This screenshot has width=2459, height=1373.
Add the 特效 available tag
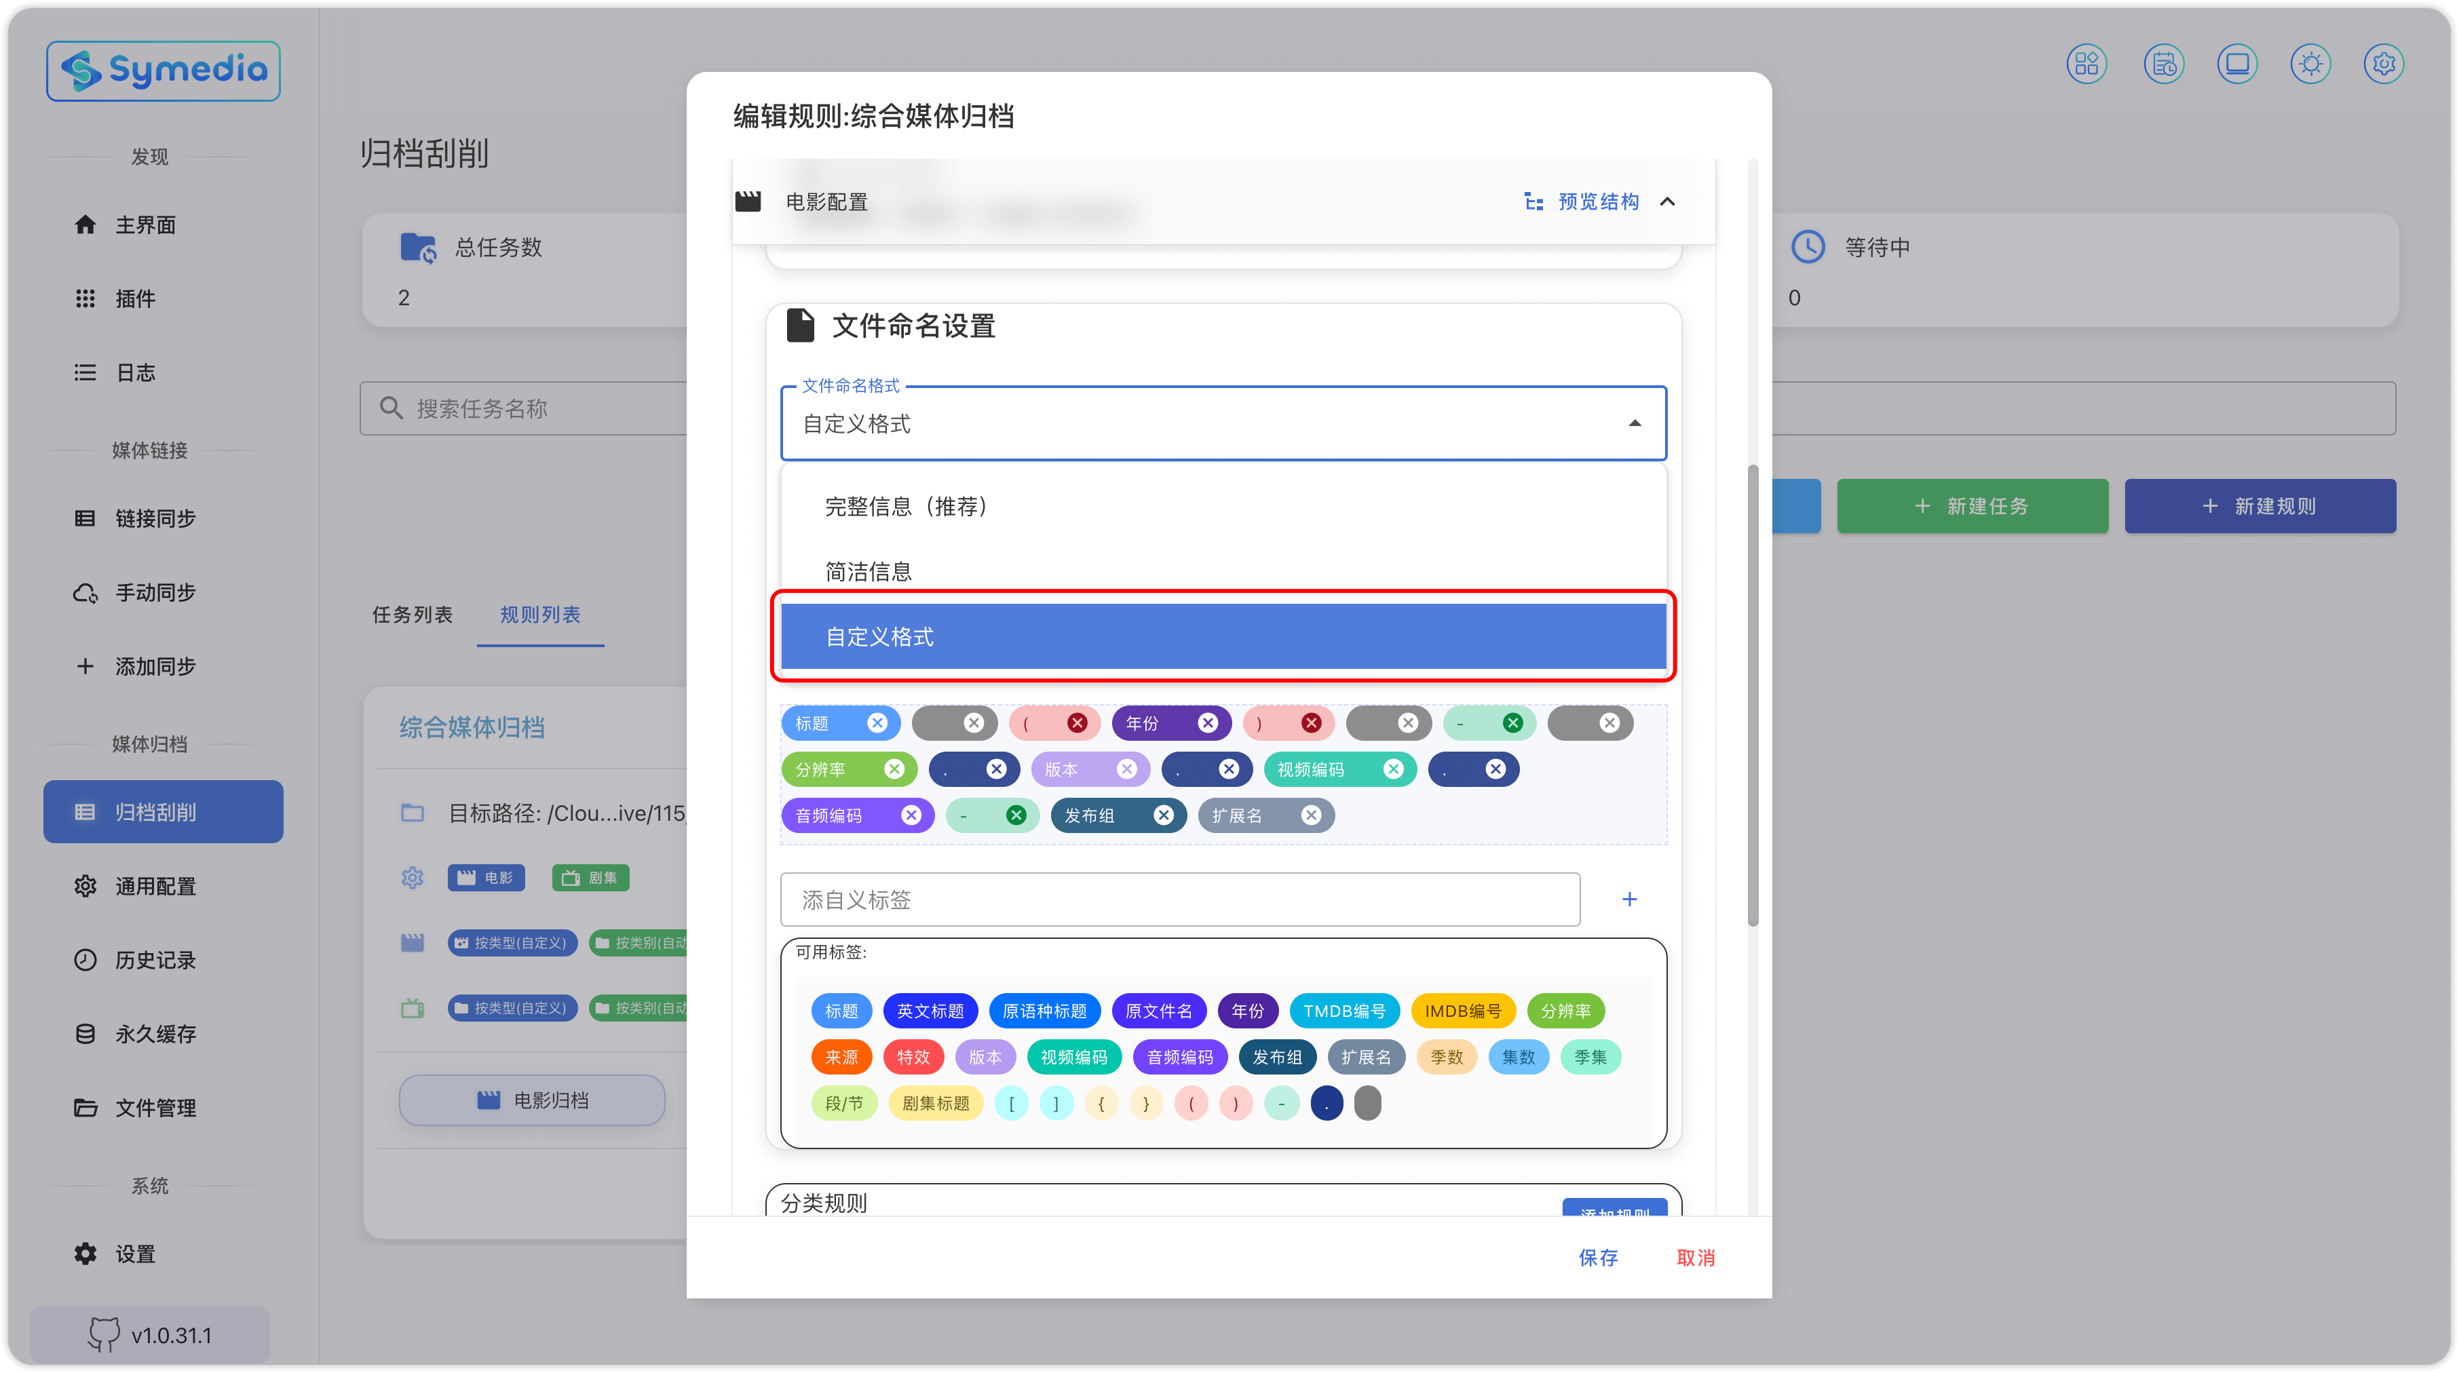tap(913, 1056)
